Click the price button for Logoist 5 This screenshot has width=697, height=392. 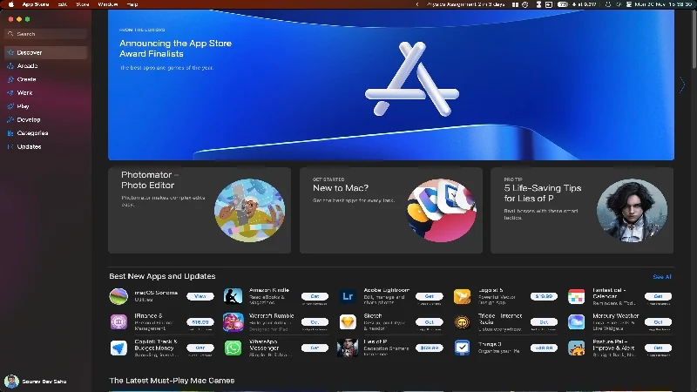[544, 296]
